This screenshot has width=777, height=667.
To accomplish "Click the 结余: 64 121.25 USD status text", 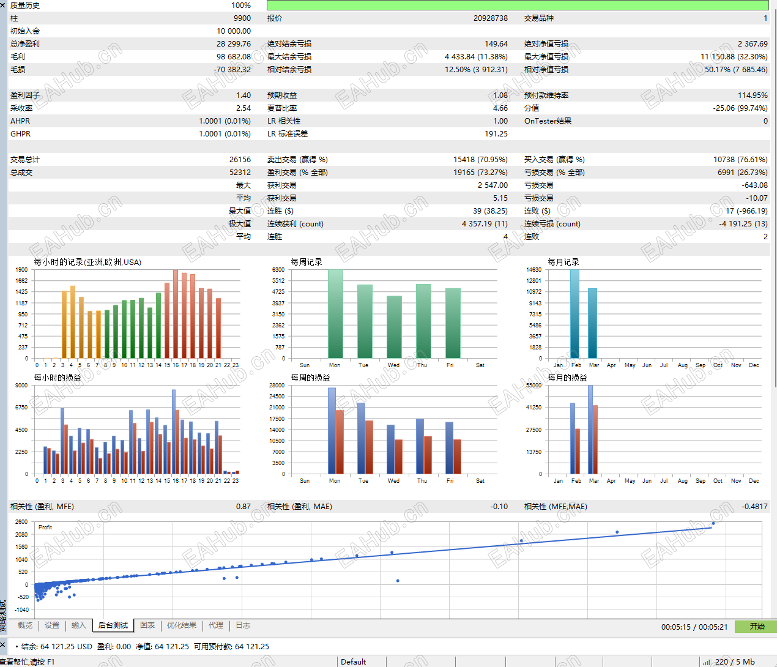I will click(56, 646).
